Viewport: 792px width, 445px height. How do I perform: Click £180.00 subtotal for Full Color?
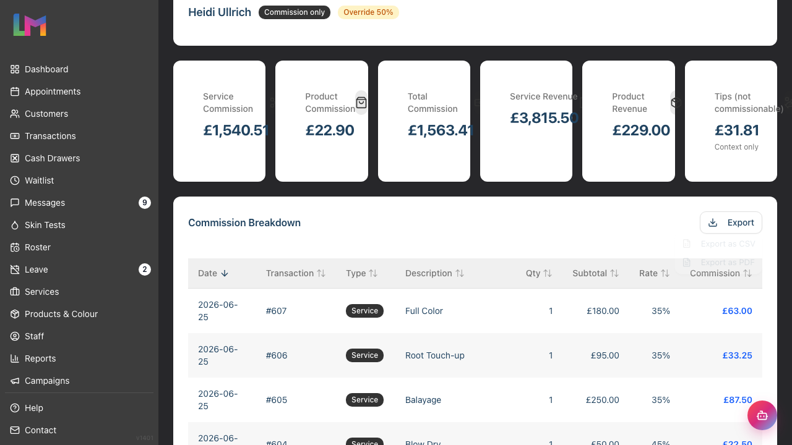603,311
